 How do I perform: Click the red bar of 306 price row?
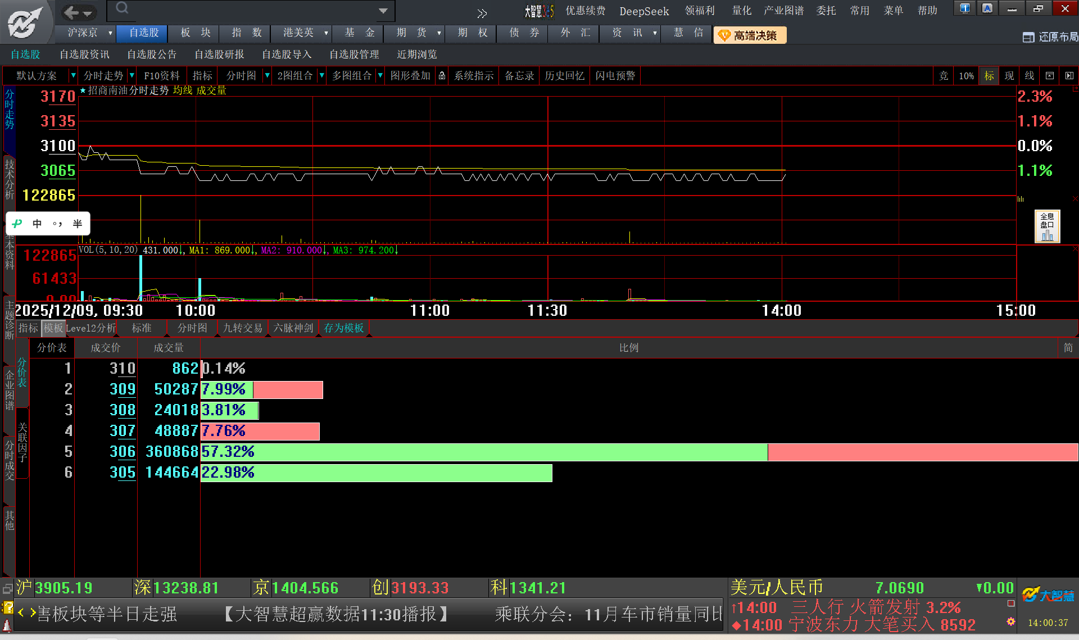pos(922,452)
